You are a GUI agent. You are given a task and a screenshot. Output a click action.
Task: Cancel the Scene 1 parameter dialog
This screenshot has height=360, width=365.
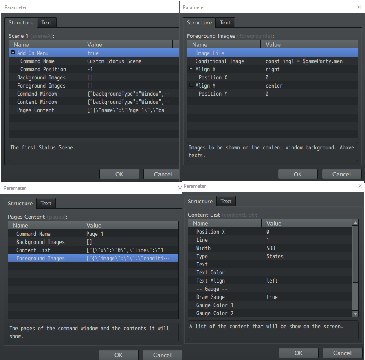click(x=162, y=174)
